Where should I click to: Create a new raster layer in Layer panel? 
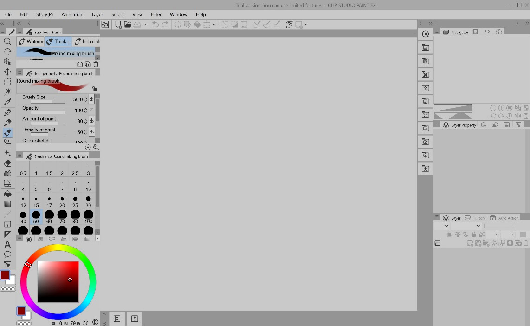[470, 242]
